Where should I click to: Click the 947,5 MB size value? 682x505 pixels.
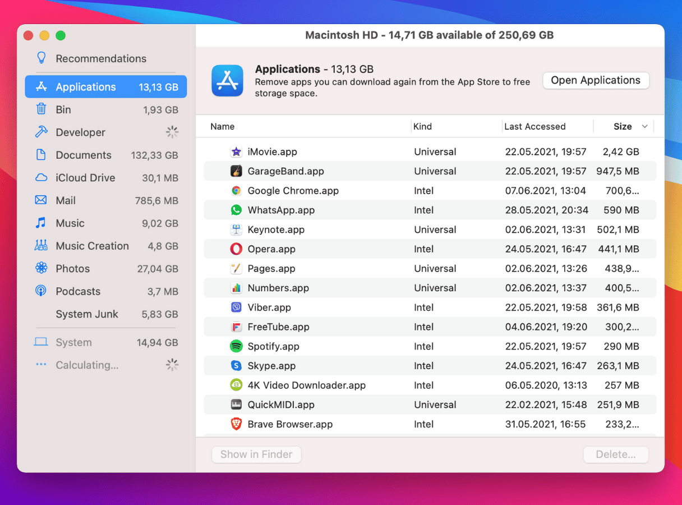coord(618,171)
